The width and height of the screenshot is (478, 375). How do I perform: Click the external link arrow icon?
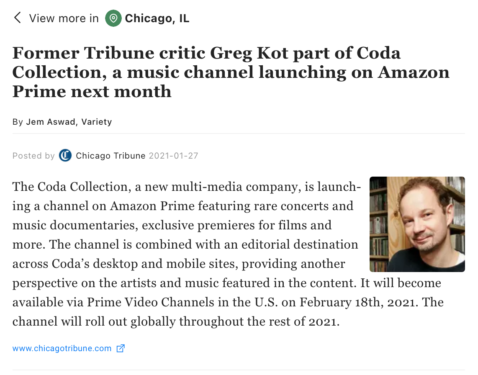[x=121, y=348]
